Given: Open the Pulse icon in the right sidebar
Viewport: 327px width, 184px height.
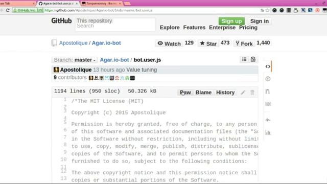Looking at the screenshot, I should [268, 120].
